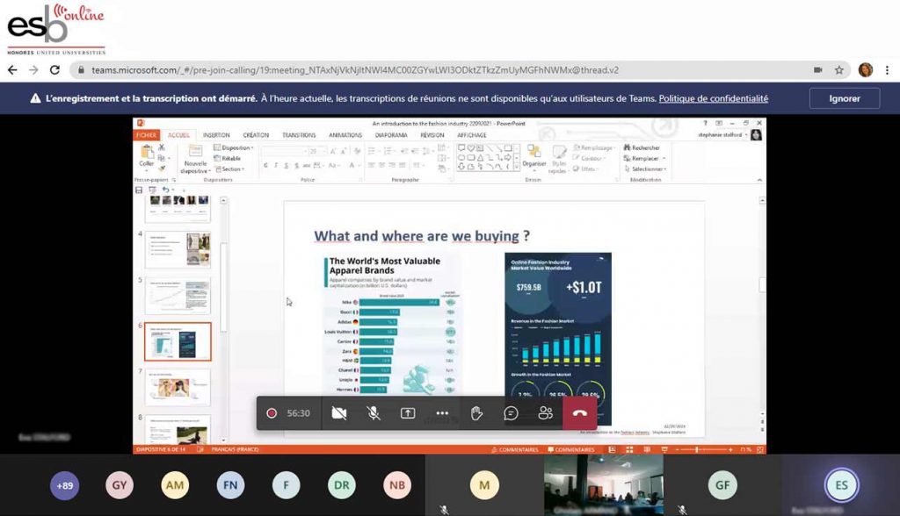Open the Remplacer dropdown
900x516 pixels.
tap(644, 158)
